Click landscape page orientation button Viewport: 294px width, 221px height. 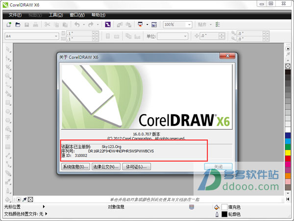tap(117, 36)
